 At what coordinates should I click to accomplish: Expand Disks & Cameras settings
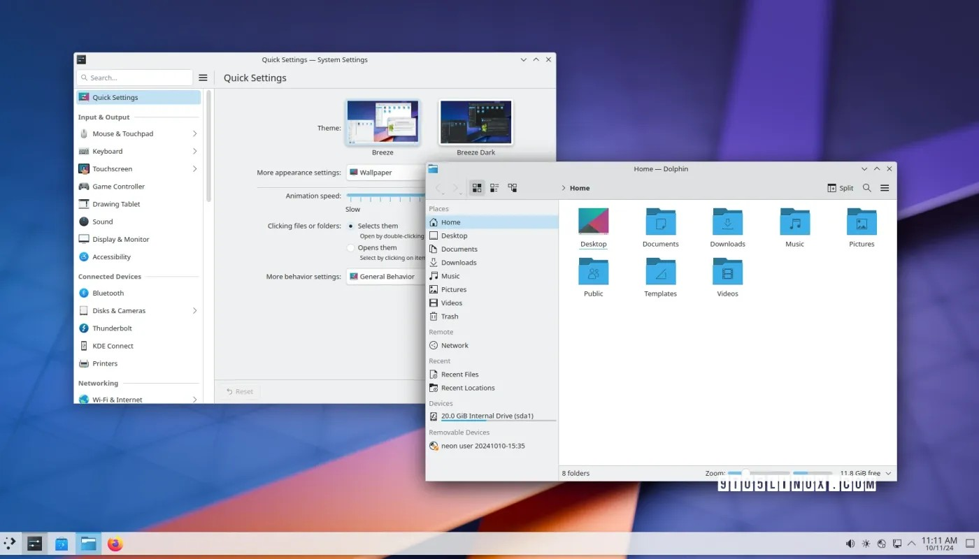pos(117,310)
